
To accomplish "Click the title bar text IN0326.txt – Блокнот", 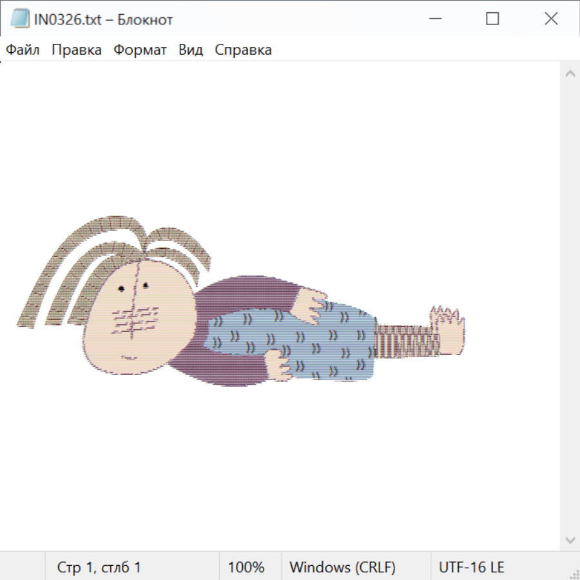I will [x=103, y=19].
